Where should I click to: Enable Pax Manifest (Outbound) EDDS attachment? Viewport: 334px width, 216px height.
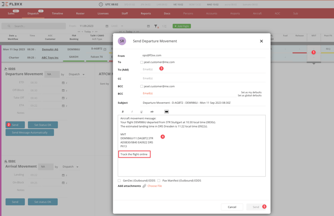pyautogui.click(x=159, y=181)
